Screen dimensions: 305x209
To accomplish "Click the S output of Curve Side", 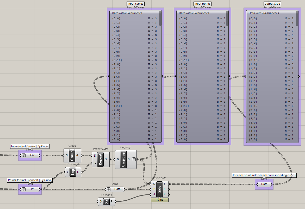I will [165, 184].
